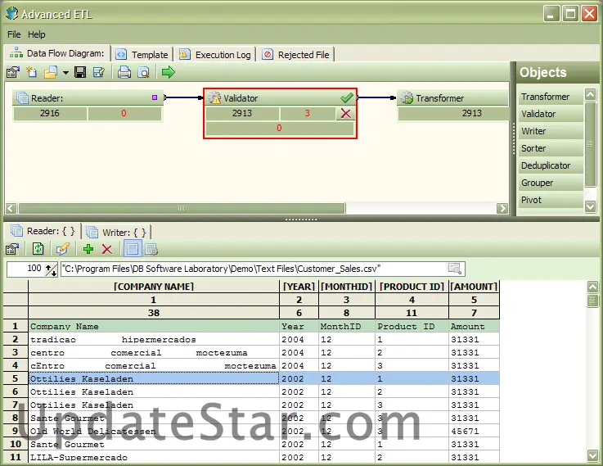Click the diagram horizontal scroll right arrow
Image resolution: width=603 pixels, height=466 pixels.
tap(502, 208)
